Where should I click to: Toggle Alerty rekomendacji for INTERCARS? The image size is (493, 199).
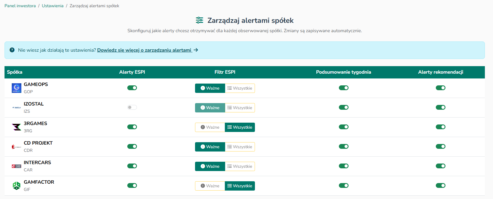(441, 166)
